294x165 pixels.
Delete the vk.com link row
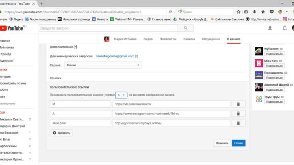(238, 104)
